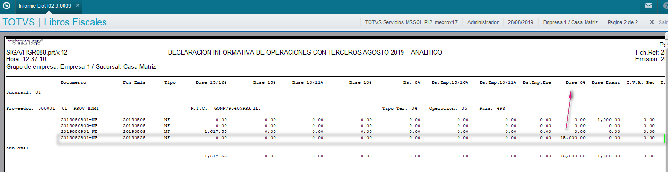The width and height of the screenshot is (668, 172).
Task: Click the Bs.Imp.Exe column header
Action: 537,82
